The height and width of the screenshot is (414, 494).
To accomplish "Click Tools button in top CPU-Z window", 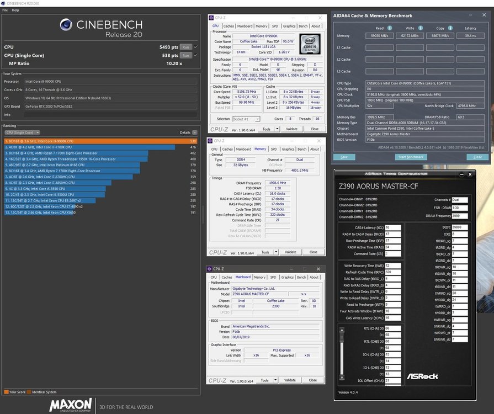I will click(267, 129).
